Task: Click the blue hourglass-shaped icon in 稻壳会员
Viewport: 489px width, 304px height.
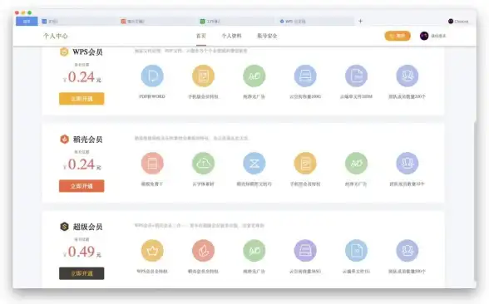Action: click(x=254, y=163)
